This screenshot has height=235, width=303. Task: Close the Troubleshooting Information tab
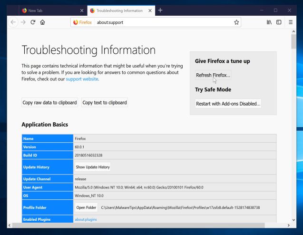(x=150, y=10)
